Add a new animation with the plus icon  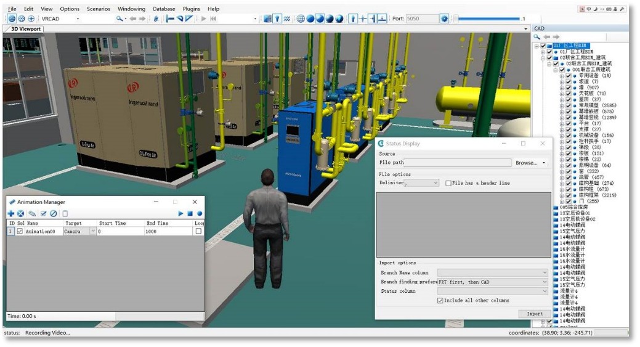(11, 213)
